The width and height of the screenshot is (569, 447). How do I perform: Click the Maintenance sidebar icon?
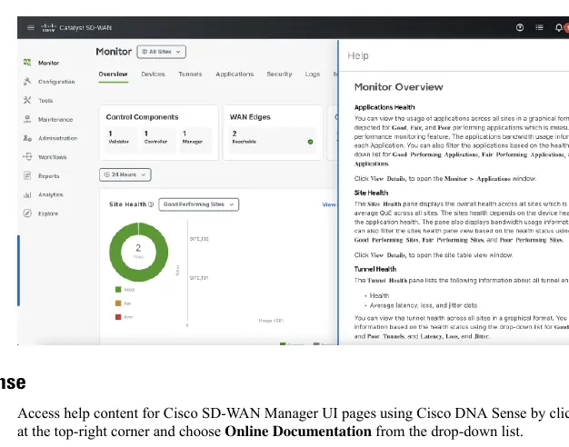click(27, 119)
